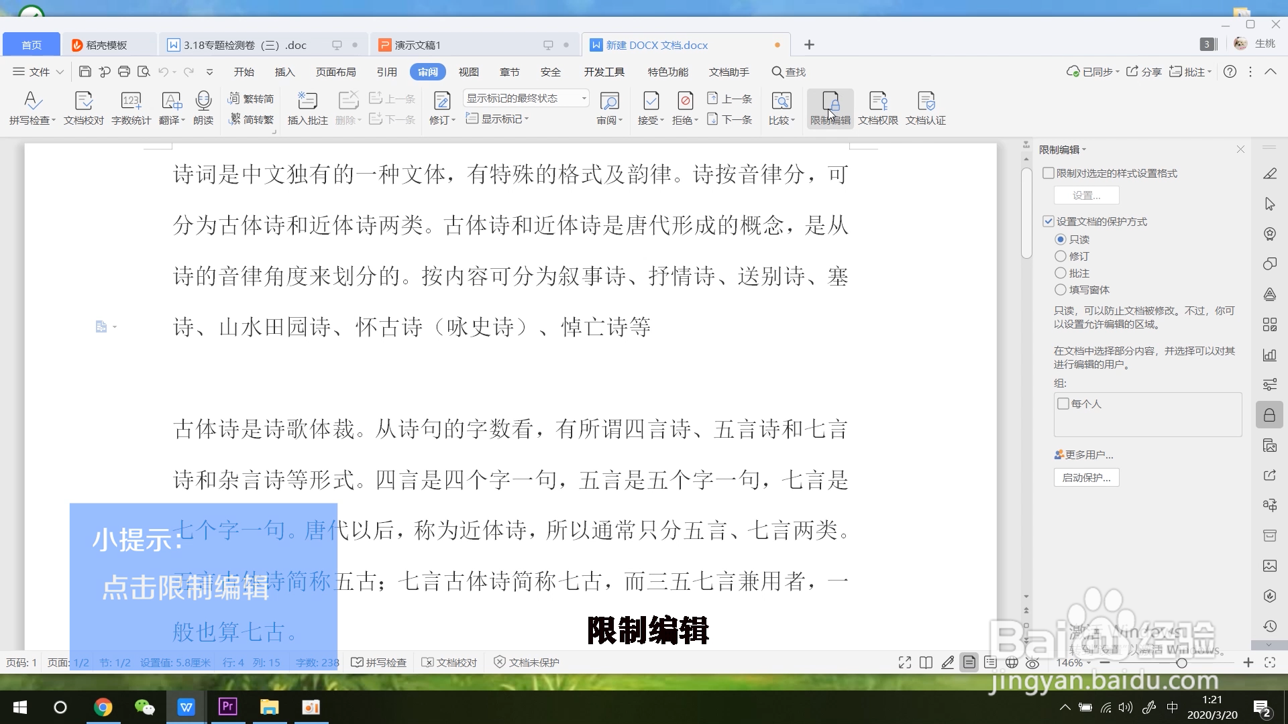
Task: Click the document vertical scrollbar thumb
Action: (x=1026, y=213)
